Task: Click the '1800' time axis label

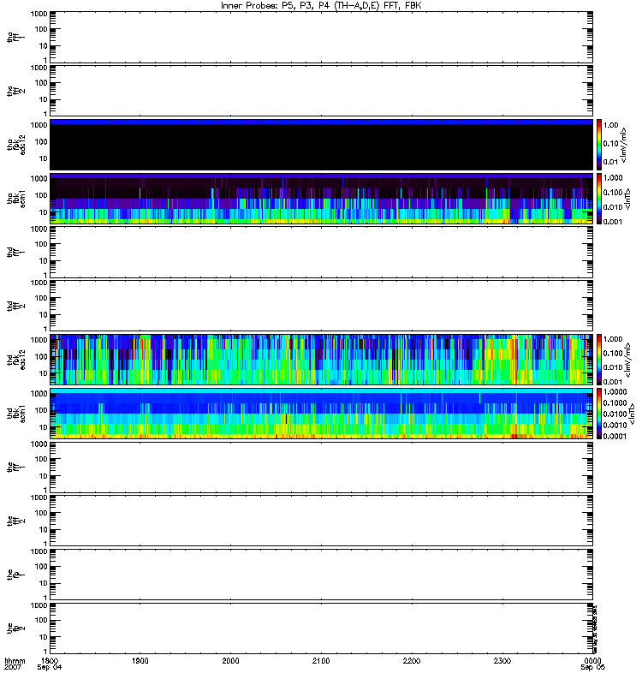Action: (x=50, y=660)
